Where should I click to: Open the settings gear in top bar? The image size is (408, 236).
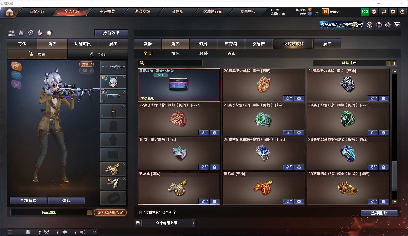click(x=393, y=12)
